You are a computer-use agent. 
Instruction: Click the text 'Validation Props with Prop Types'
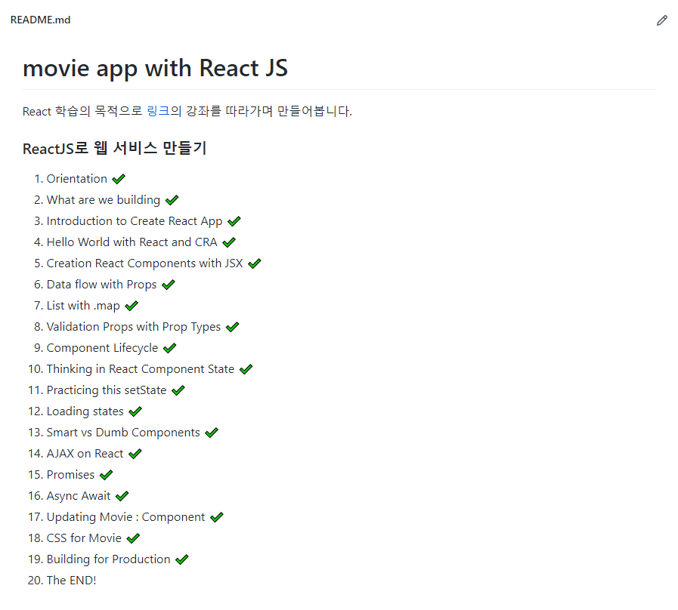tap(134, 327)
